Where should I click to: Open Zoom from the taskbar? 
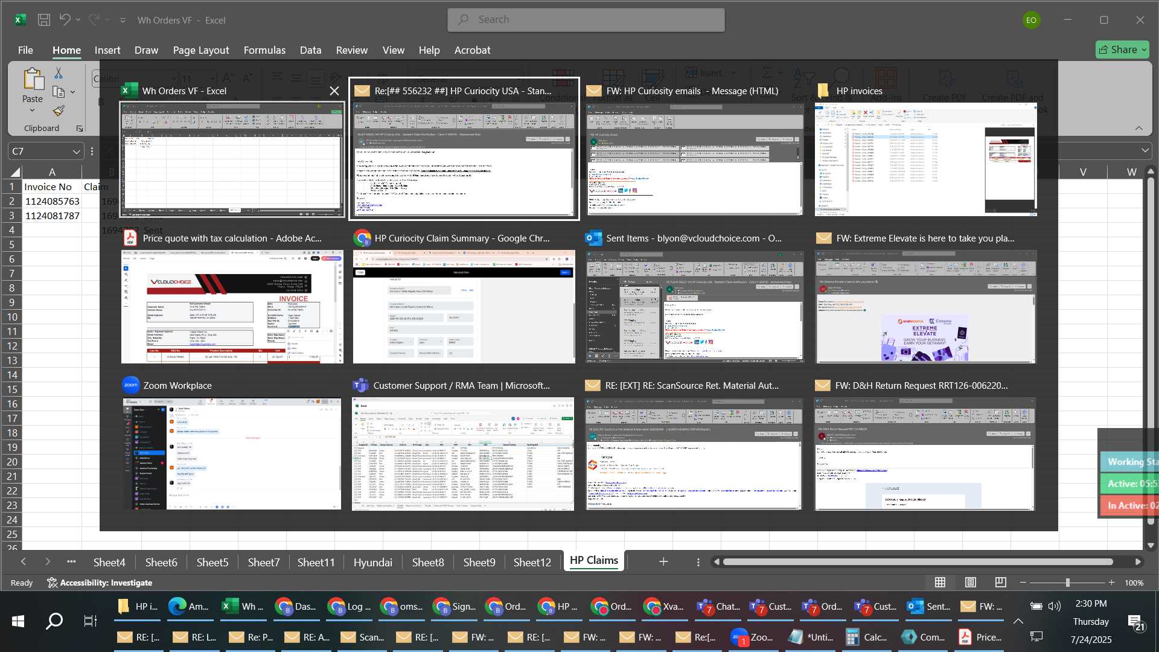(752, 637)
